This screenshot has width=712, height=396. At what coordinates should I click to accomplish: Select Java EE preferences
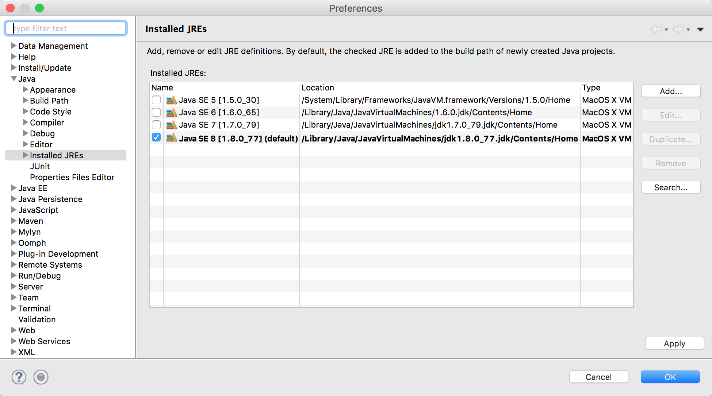point(33,188)
